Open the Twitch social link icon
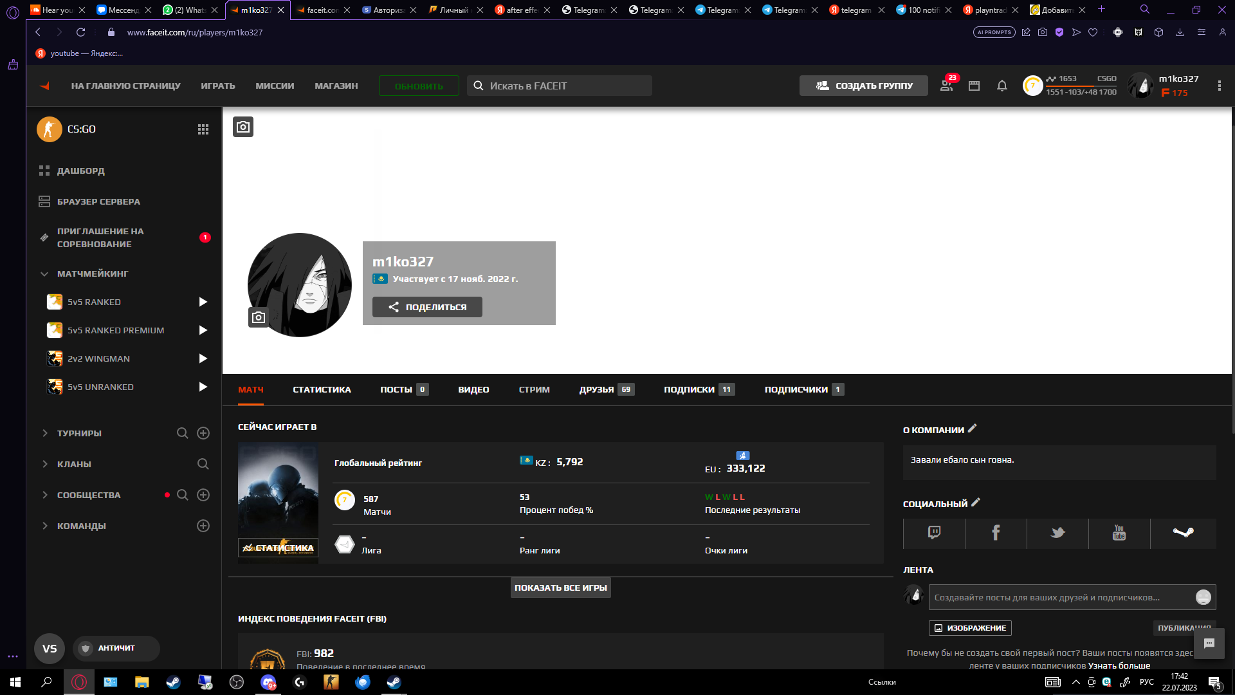Viewport: 1235px width, 695px height. 934,533
